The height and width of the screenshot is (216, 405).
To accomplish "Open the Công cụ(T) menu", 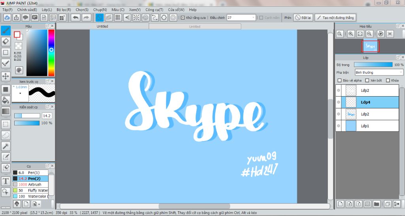I will point(154,9).
